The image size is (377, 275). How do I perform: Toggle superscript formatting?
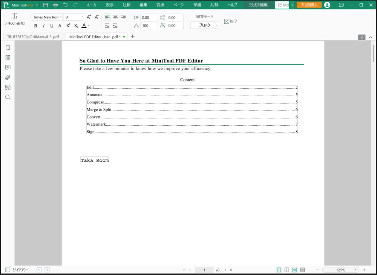tap(68, 26)
